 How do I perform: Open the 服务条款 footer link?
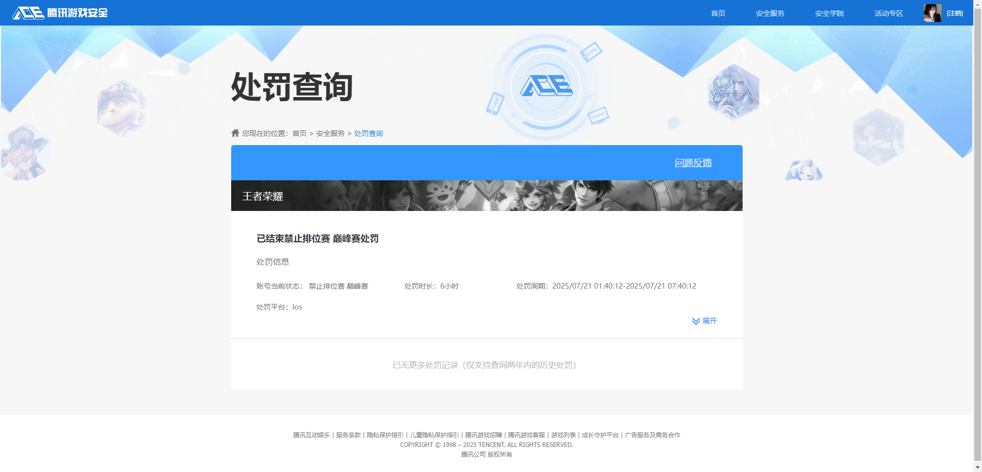click(348, 435)
